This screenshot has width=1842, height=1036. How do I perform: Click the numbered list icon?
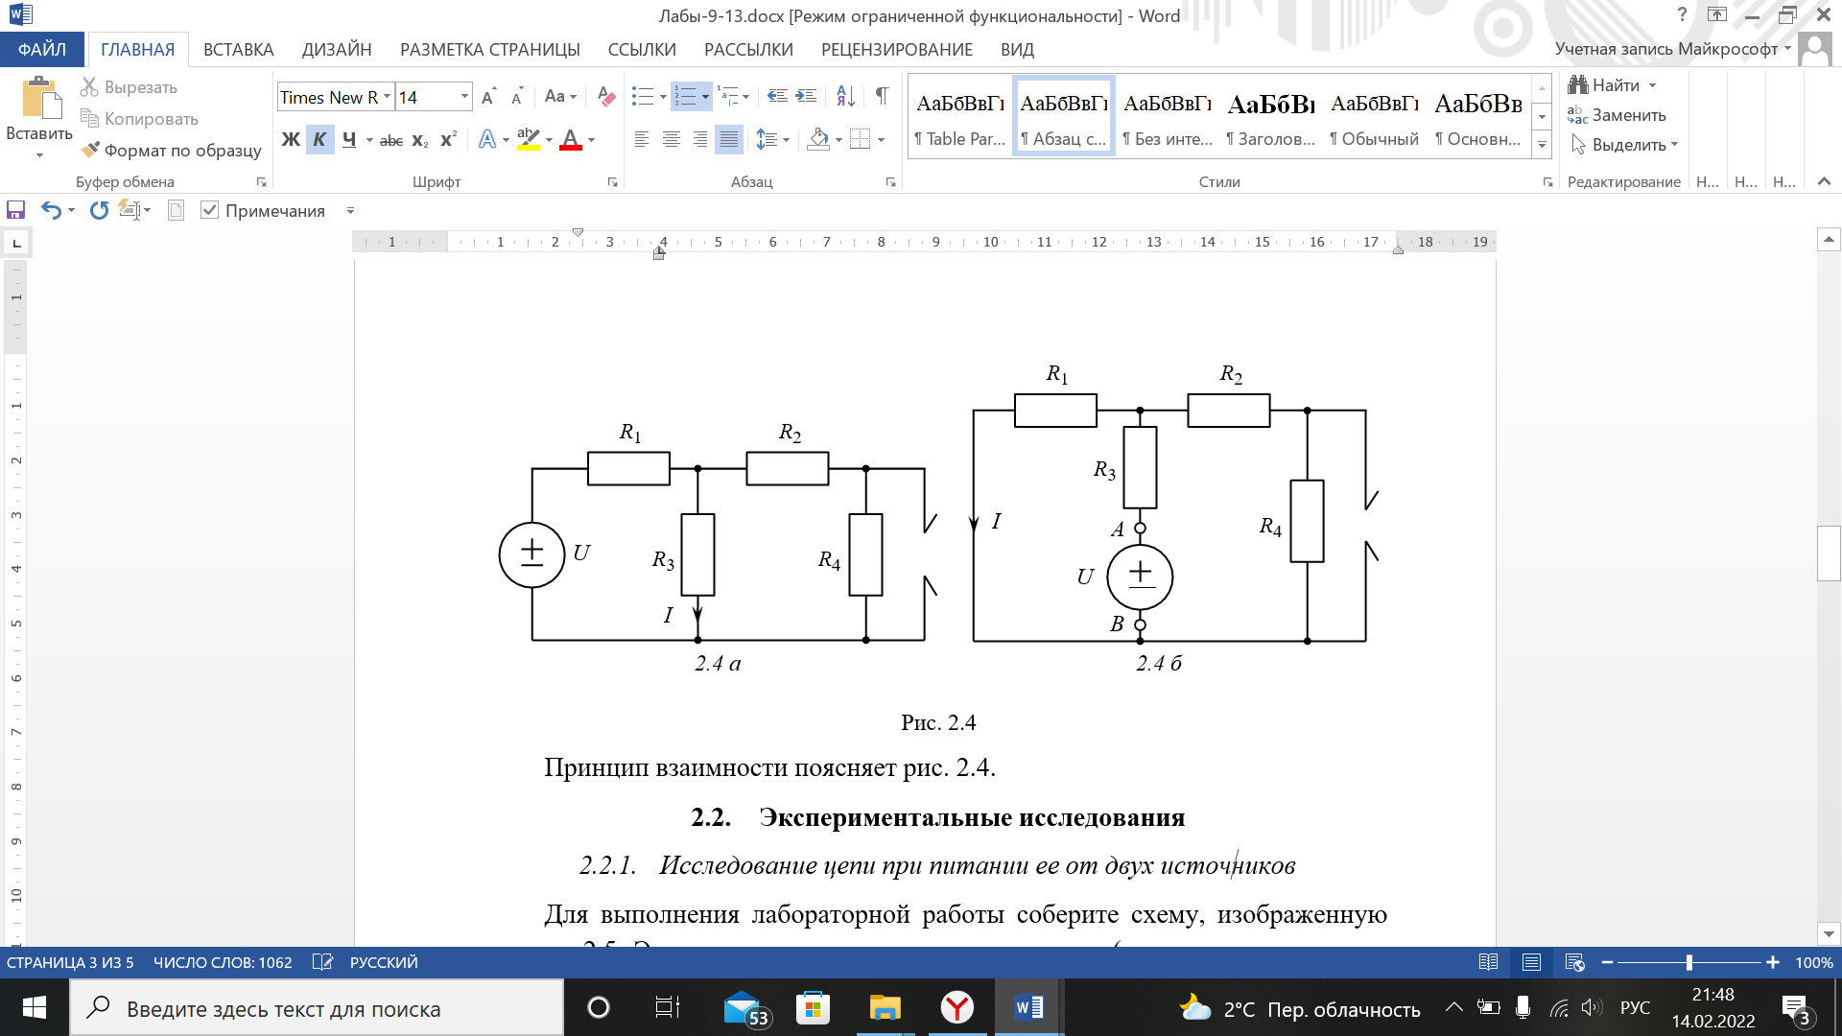[685, 96]
